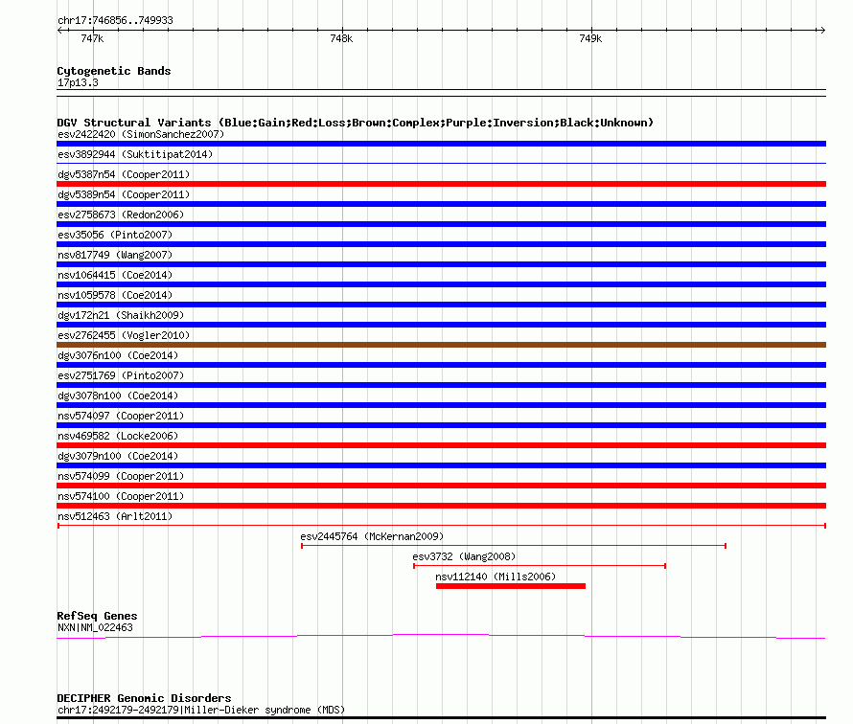Open the RefSeq Genes track title

pos(97,616)
